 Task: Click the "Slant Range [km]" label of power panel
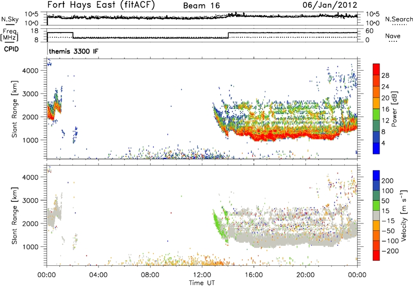point(14,109)
